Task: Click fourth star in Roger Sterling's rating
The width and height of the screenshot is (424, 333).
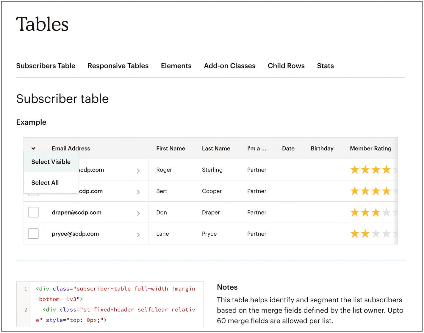Action: click(x=386, y=170)
